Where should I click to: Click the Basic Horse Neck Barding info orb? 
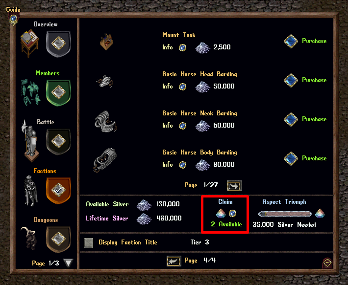[x=182, y=126]
